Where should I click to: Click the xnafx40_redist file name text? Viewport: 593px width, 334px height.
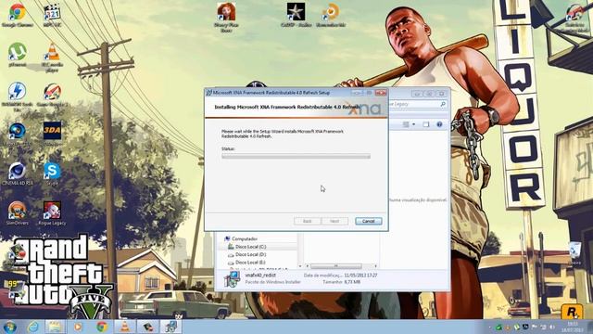(260, 276)
